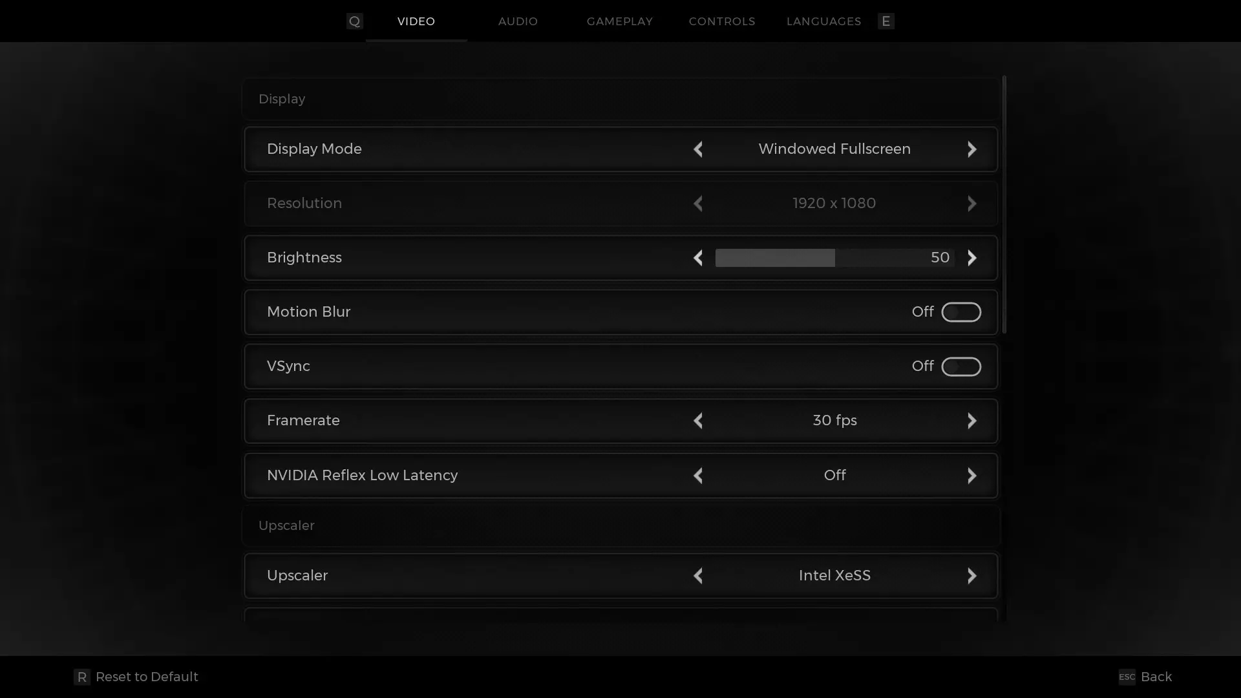Increase Framerate with the right arrow
This screenshot has height=698, width=1241.
point(971,421)
